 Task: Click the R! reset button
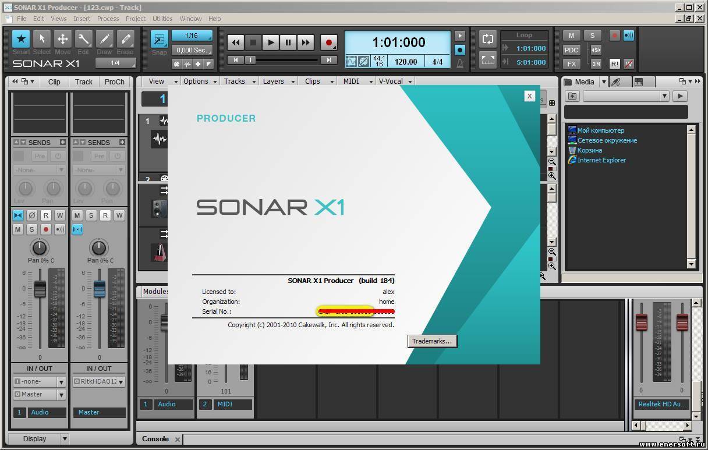tap(614, 64)
